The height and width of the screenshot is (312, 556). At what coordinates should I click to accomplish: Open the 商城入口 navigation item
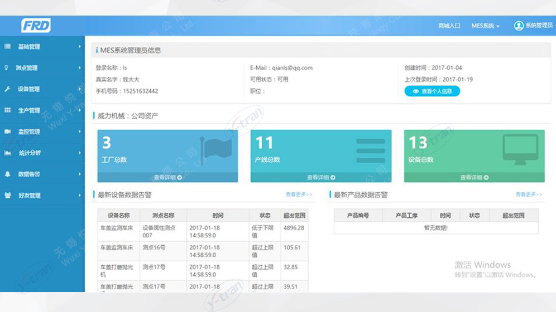449,26
